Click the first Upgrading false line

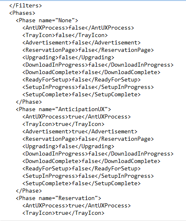pos(68,58)
